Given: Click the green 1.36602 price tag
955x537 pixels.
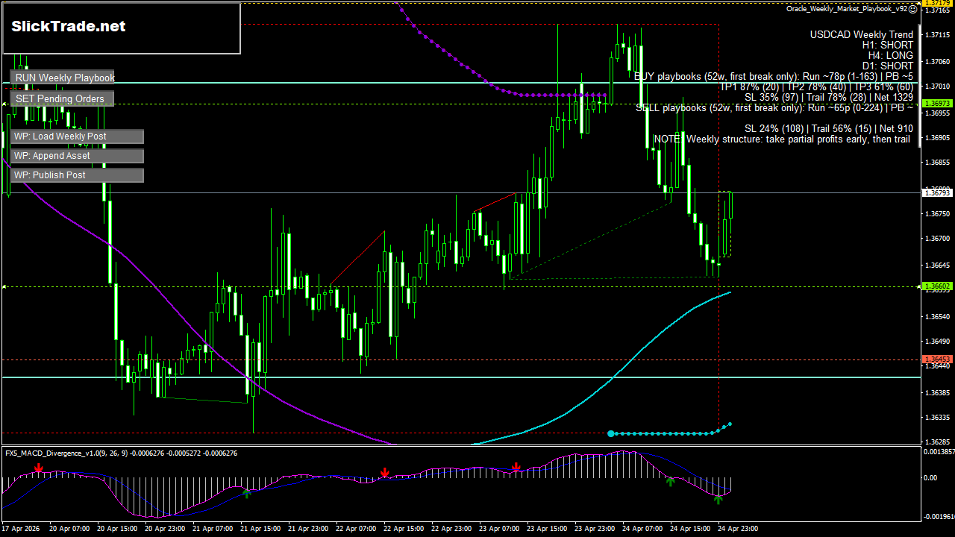Looking at the screenshot, I should (936, 286).
